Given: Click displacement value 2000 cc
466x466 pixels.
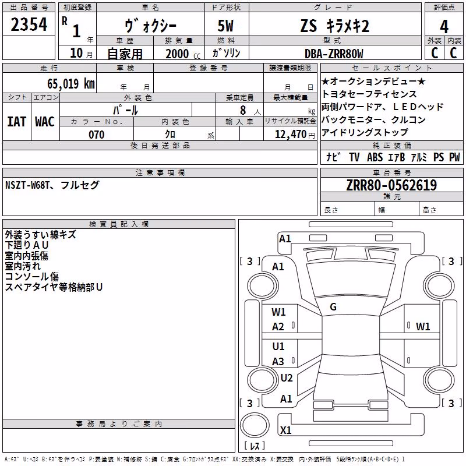Looking at the screenshot, I should click(183, 54).
